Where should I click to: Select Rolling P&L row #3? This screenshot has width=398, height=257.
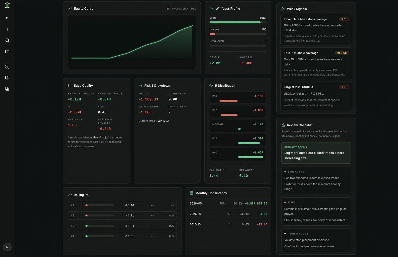pyautogui.click(x=122, y=226)
